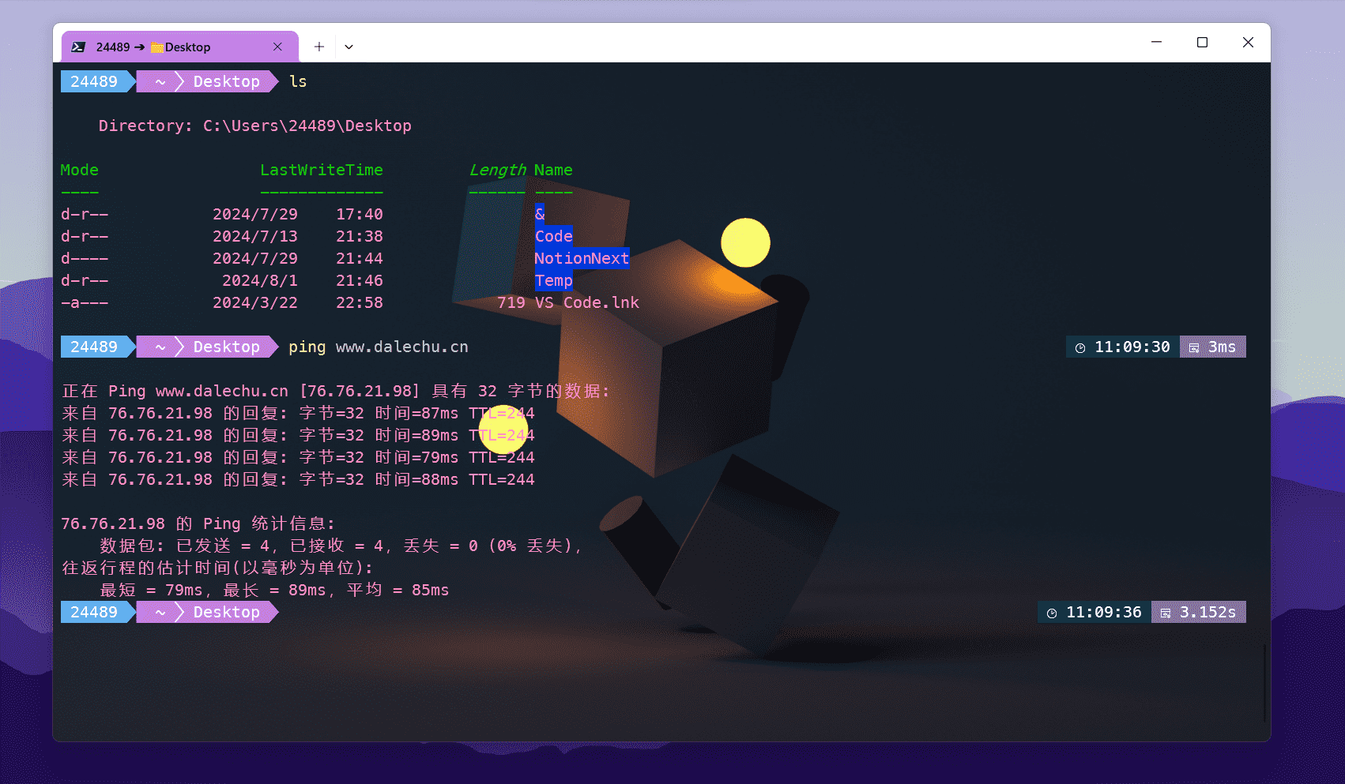Click the '3ms' duration value

(x=1223, y=347)
